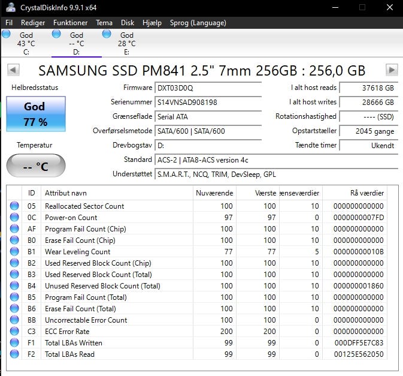Click the serial number field S14VNSAD908198
Viewport: 403px width, 376px height.
[208, 103]
